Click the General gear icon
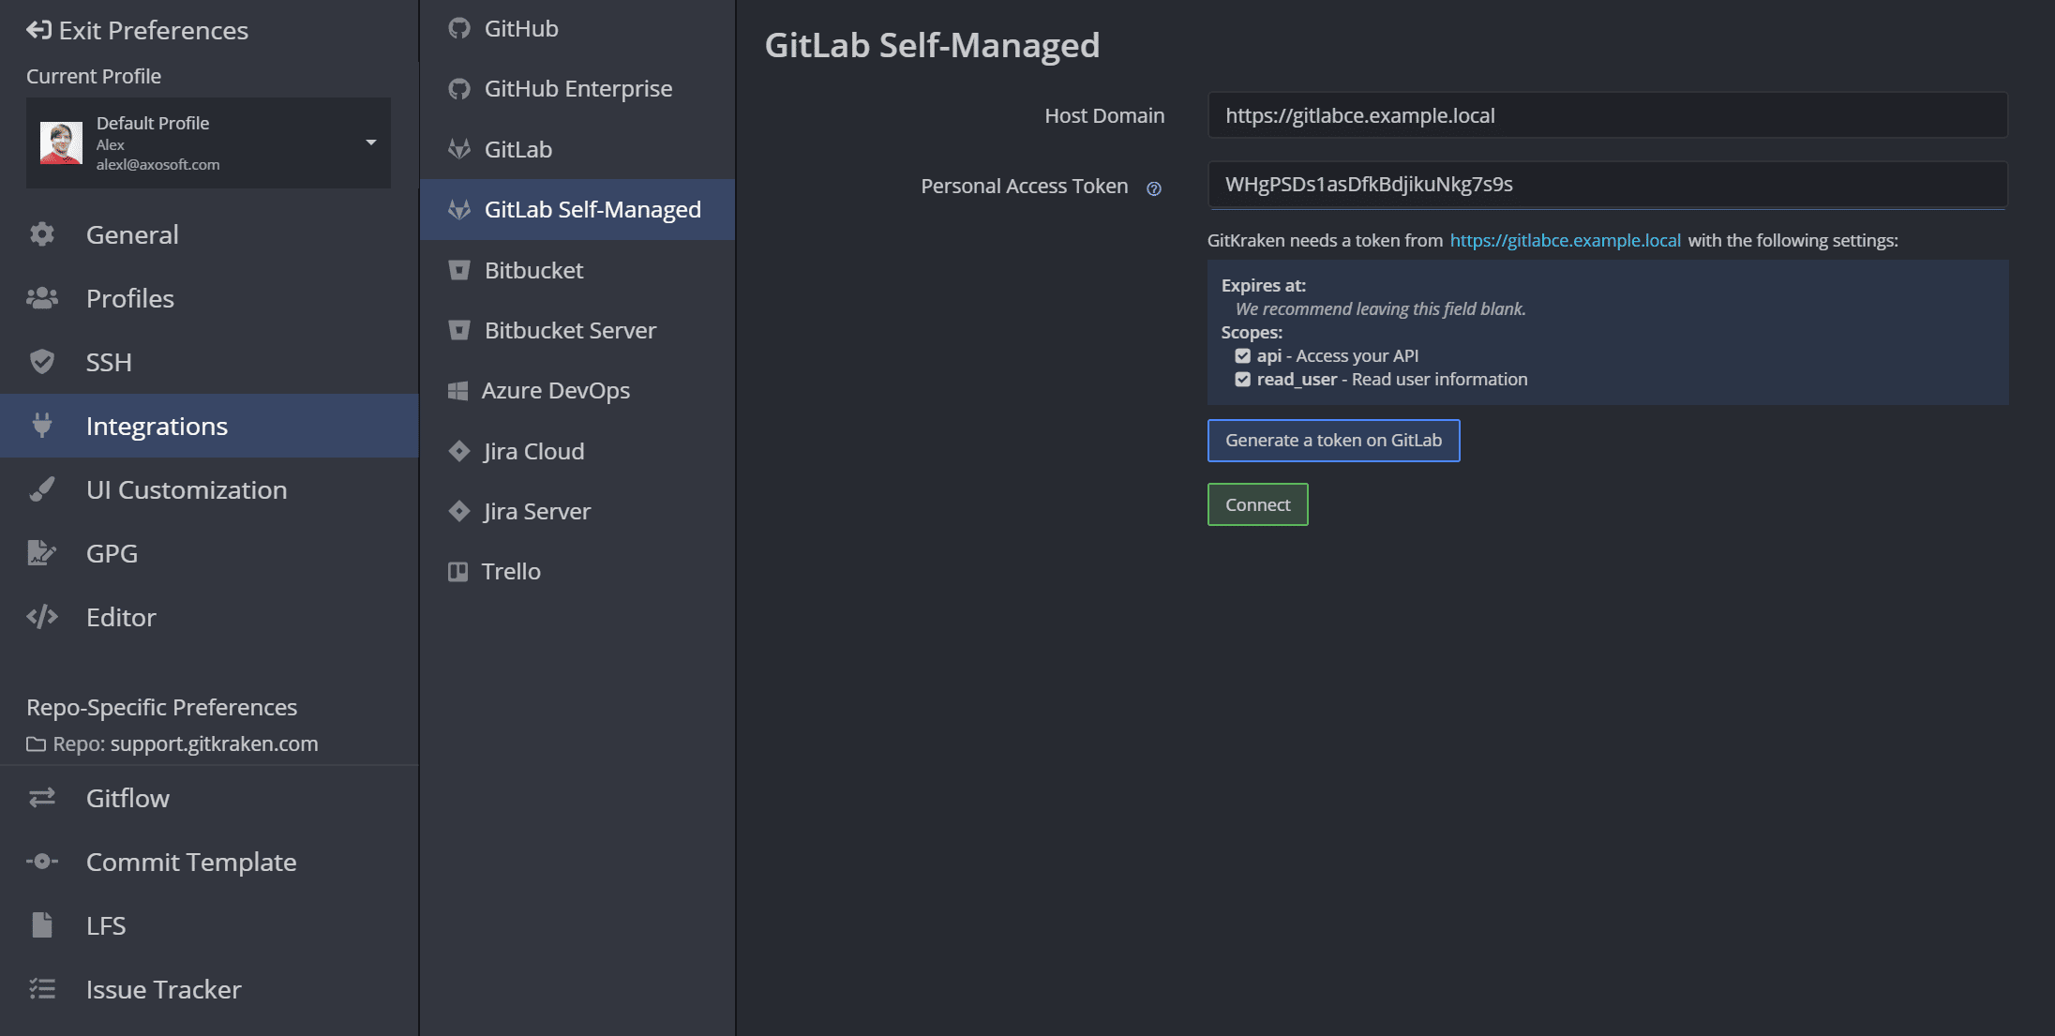 (x=42, y=234)
